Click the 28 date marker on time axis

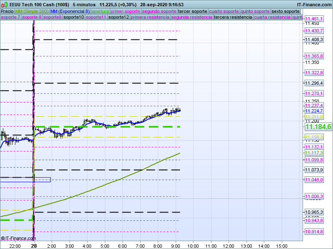click(x=34, y=246)
